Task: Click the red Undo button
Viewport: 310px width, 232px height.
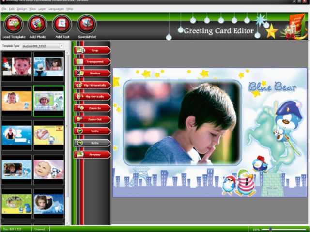Action: [92, 131]
